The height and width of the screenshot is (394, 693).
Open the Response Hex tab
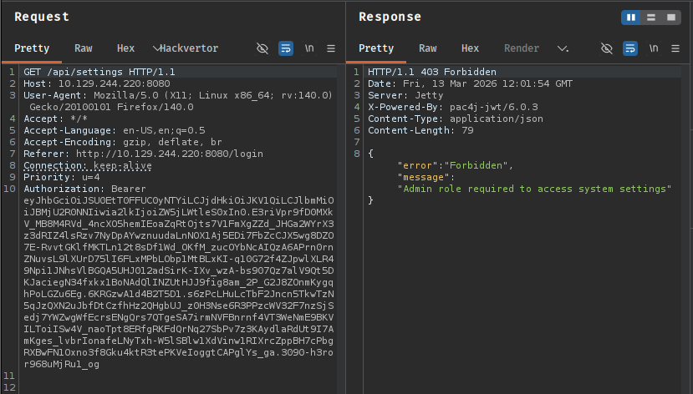pos(471,48)
